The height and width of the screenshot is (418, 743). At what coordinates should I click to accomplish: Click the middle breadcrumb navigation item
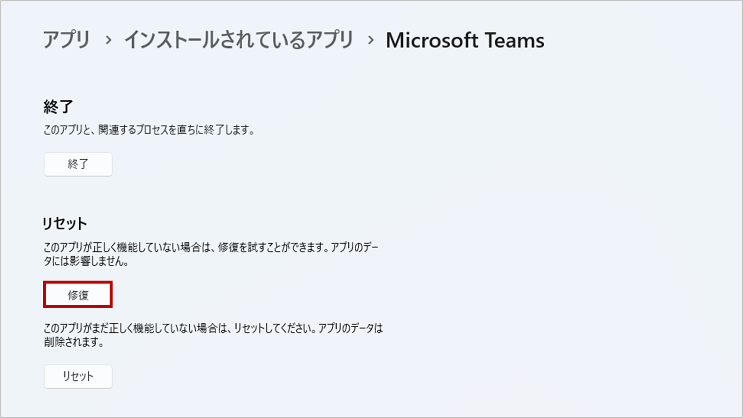239,40
